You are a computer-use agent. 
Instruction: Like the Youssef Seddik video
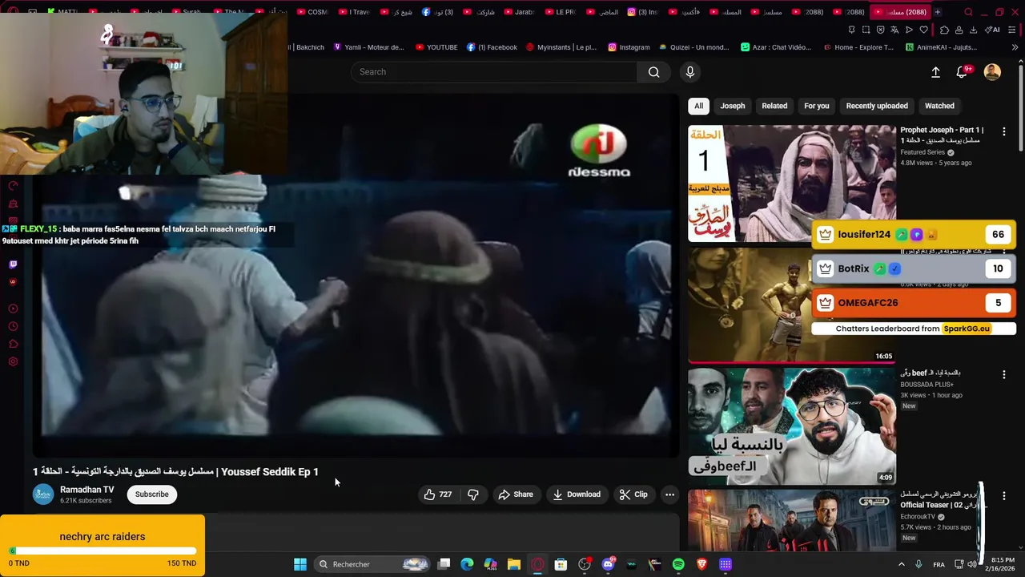pyautogui.click(x=438, y=494)
